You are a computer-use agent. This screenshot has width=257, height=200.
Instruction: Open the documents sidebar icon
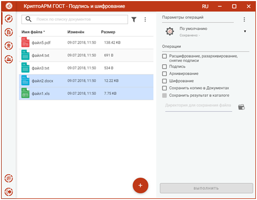click(x=9, y=32)
